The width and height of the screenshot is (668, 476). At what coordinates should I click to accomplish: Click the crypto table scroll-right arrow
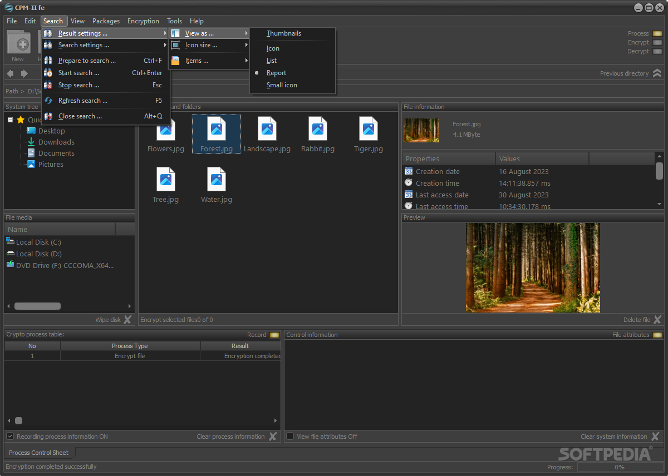(276, 421)
